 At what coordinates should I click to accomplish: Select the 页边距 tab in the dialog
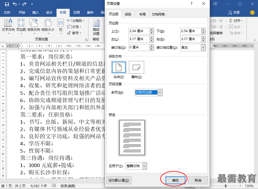(114, 14)
